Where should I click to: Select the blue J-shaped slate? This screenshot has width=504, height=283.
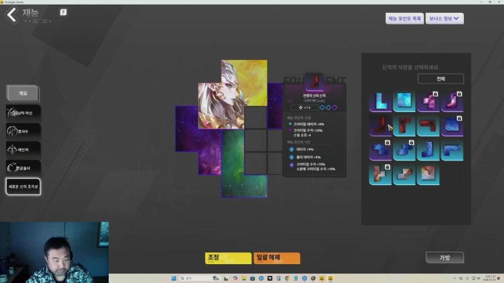[428, 150]
